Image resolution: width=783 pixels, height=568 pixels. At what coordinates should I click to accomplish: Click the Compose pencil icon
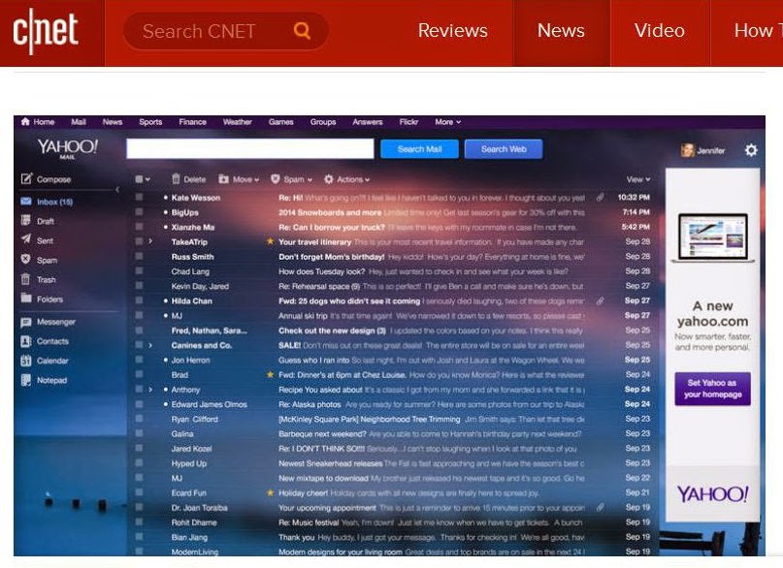(x=26, y=178)
